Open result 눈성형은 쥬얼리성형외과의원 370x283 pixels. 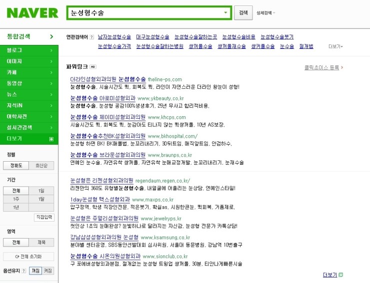[104, 218]
